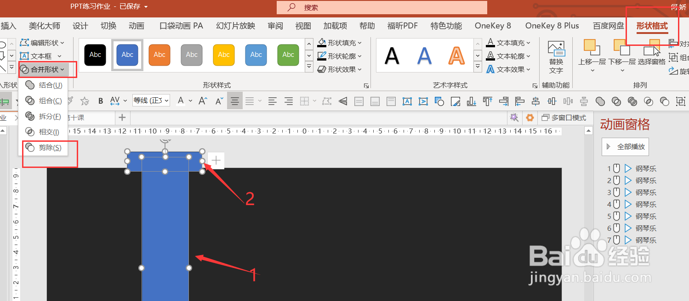Click the 搜索 search box in title bar

(x=382, y=7)
